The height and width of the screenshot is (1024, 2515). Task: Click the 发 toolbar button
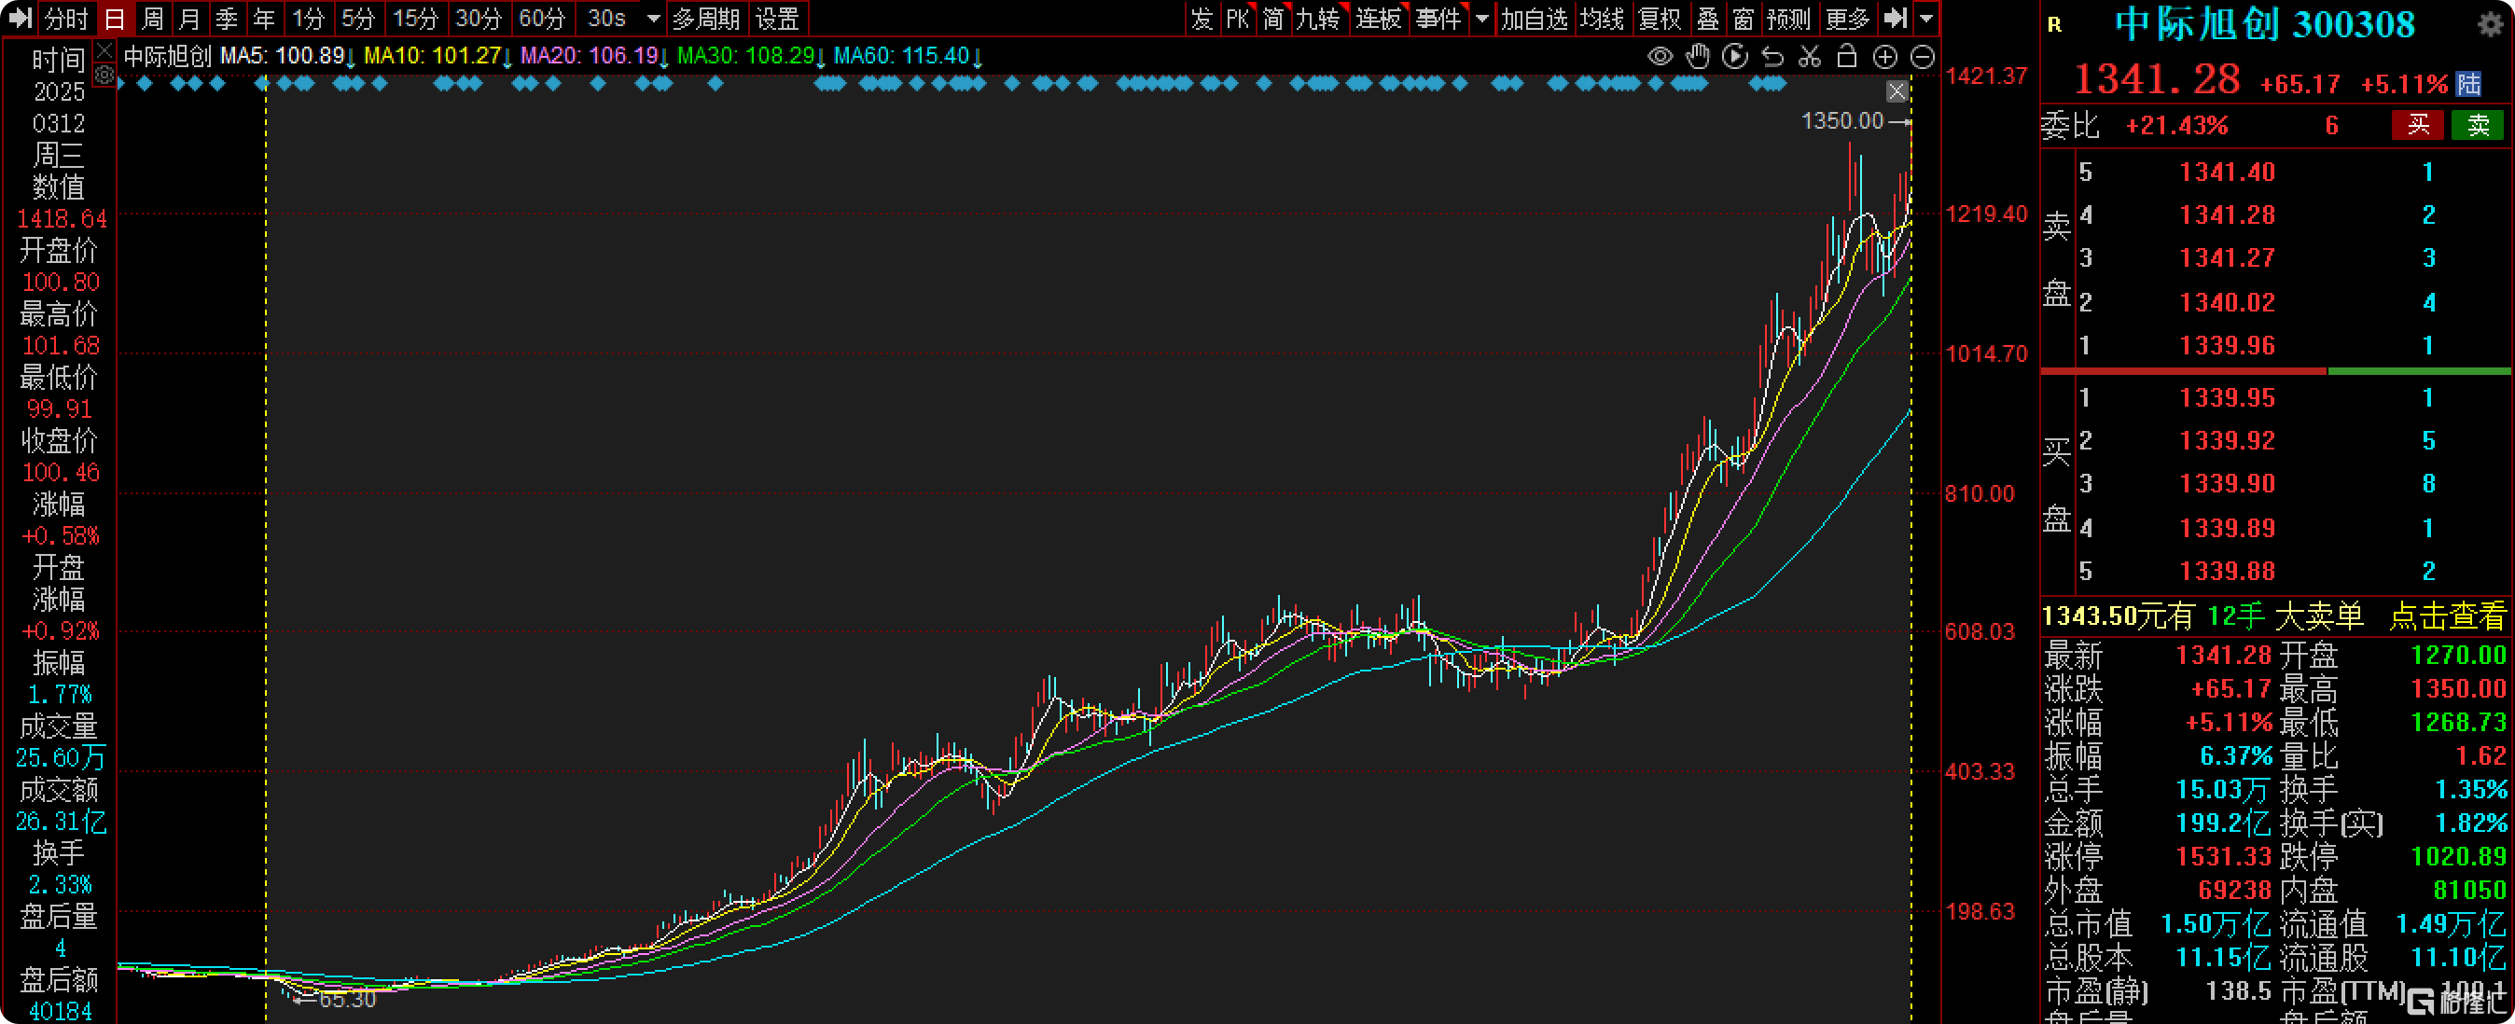point(1202,19)
